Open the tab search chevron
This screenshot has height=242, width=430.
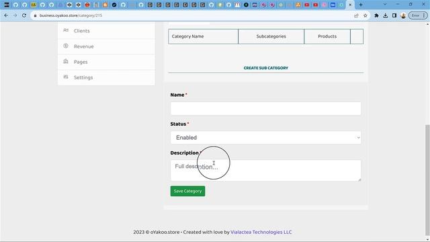(385, 5)
